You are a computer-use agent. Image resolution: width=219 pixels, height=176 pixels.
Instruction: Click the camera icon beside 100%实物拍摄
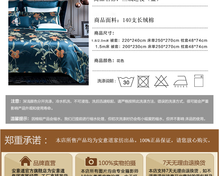point(91,162)
